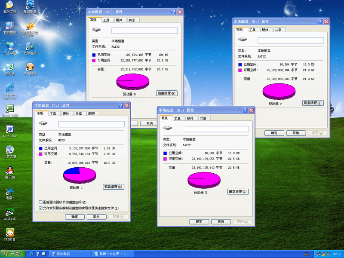The width and height of the screenshot is (344, 258).
Task: Open the 开始 Start menu
Action: point(13,254)
